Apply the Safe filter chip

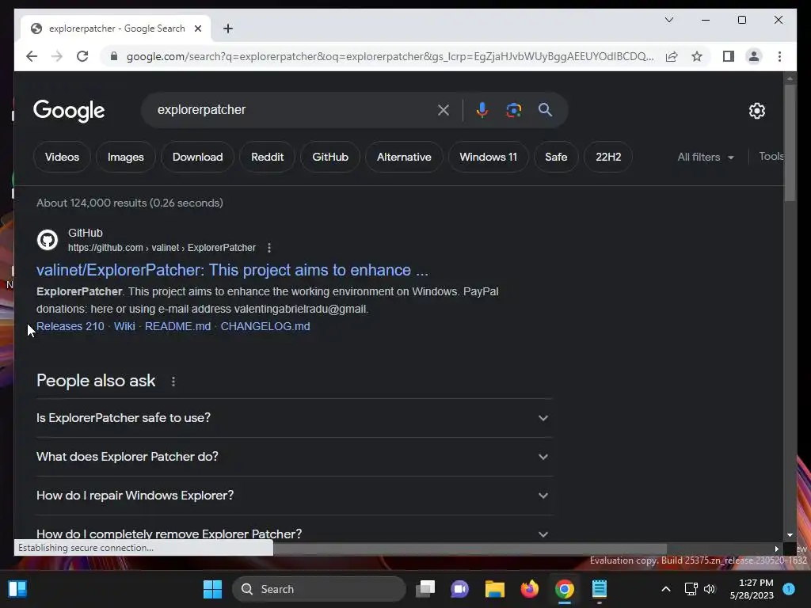click(556, 157)
